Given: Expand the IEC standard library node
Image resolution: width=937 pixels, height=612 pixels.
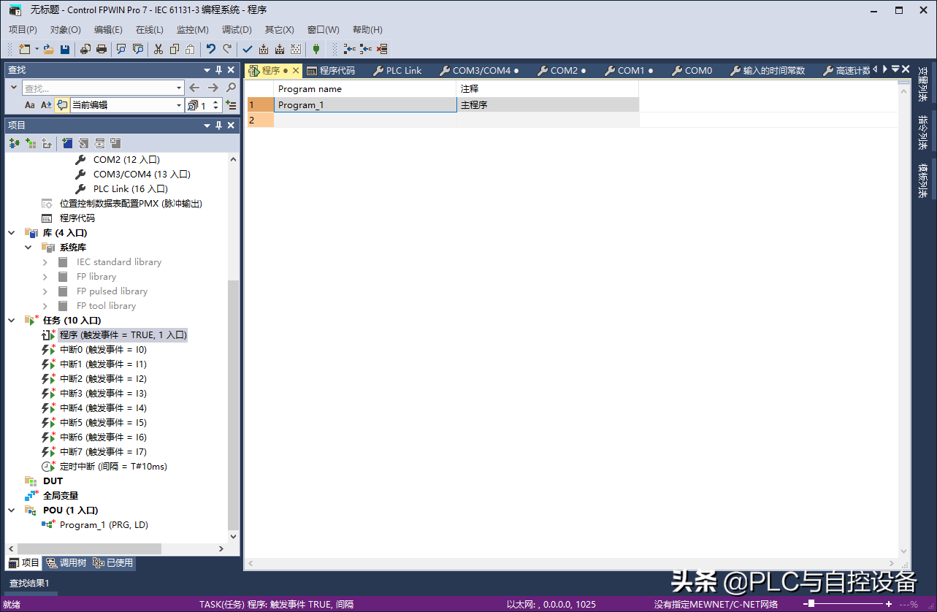Looking at the screenshot, I should coord(45,262).
